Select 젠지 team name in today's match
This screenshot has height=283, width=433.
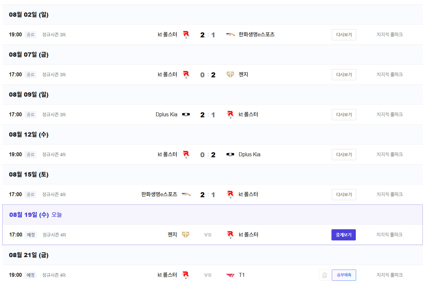click(172, 235)
